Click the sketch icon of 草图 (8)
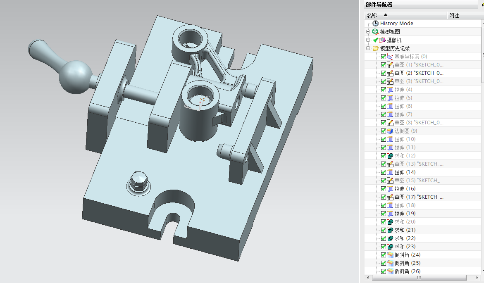This screenshot has height=283, width=484. 390,123
